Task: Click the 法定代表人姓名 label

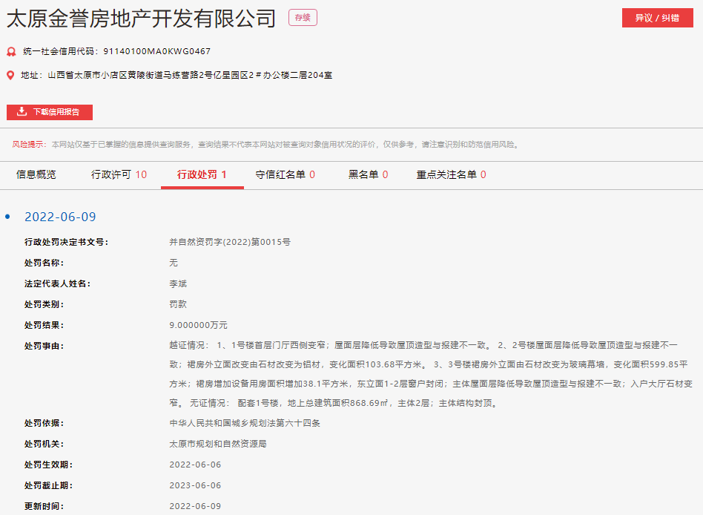Action: tap(57, 283)
